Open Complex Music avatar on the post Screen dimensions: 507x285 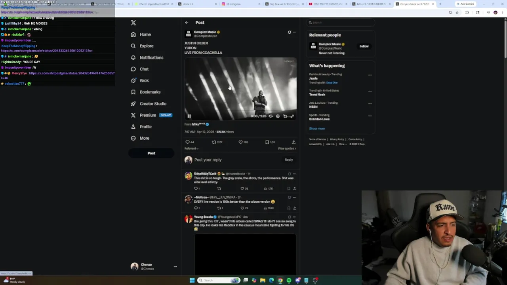click(189, 34)
